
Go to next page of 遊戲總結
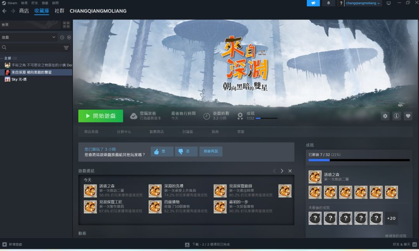click(282, 171)
